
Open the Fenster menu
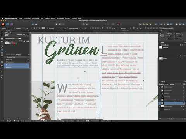[x=74, y=19]
